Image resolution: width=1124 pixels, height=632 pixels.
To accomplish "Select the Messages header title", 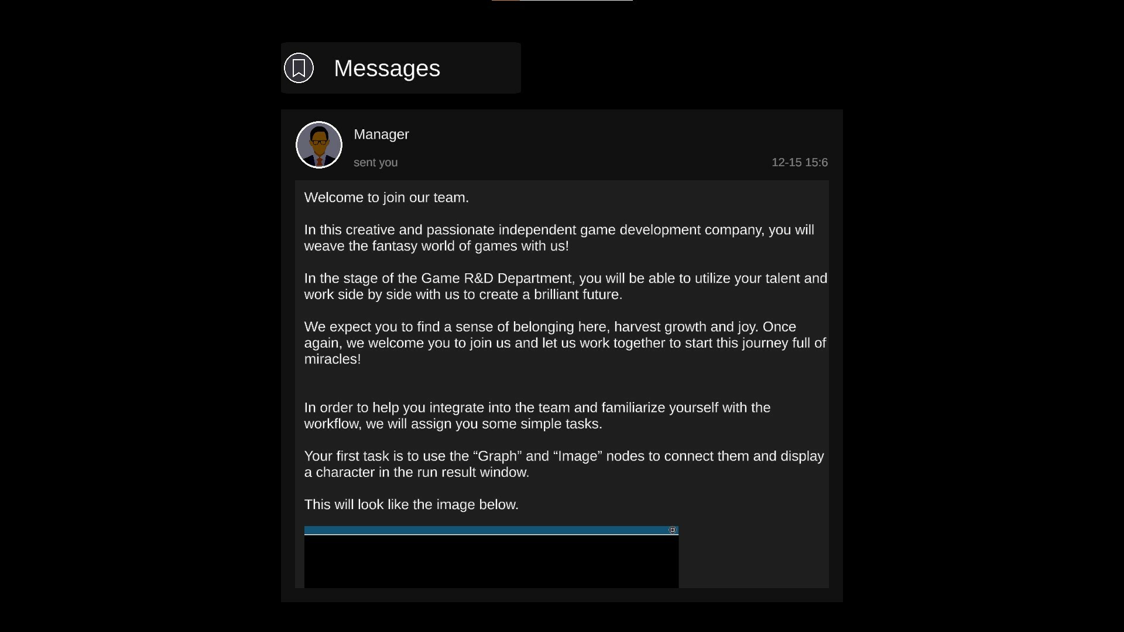I will click(x=387, y=68).
